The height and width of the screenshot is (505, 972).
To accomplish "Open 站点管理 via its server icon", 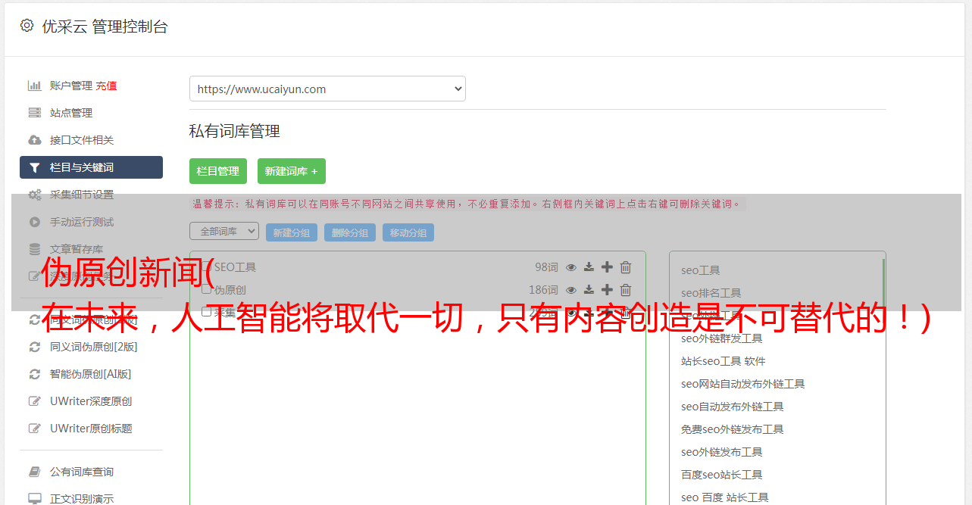I will tap(34, 113).
